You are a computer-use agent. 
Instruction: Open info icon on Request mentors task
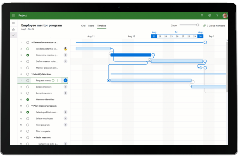coord(53,80)
